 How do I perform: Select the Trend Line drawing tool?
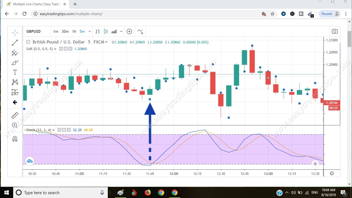coord(15,42)
